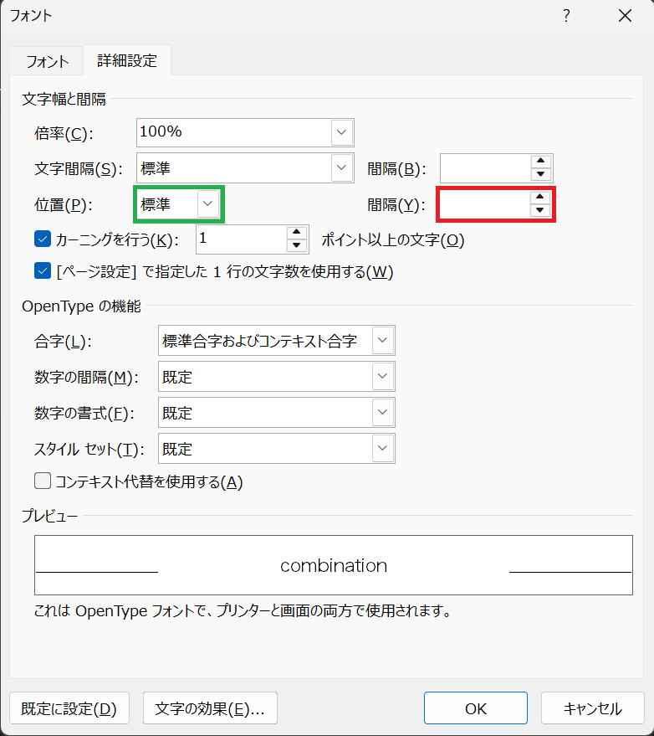Disable the カーニングを行う checkbox
This screenshot has width=654, height=736.
43,239
